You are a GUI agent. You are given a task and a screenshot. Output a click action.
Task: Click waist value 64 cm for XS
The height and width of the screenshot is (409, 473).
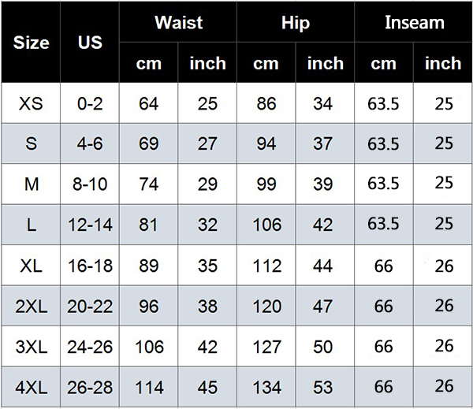point(148,103)
